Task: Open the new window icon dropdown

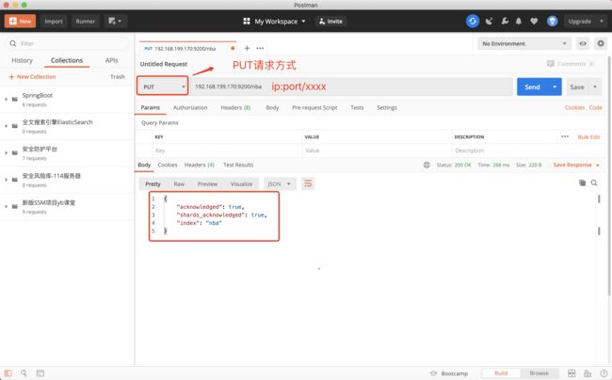Action: pos(115,21)
